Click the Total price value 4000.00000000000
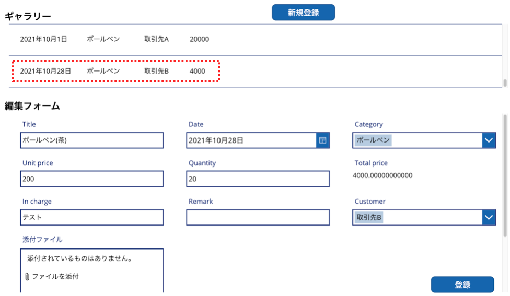Screen dimensions: 510x296 point(383,175)
